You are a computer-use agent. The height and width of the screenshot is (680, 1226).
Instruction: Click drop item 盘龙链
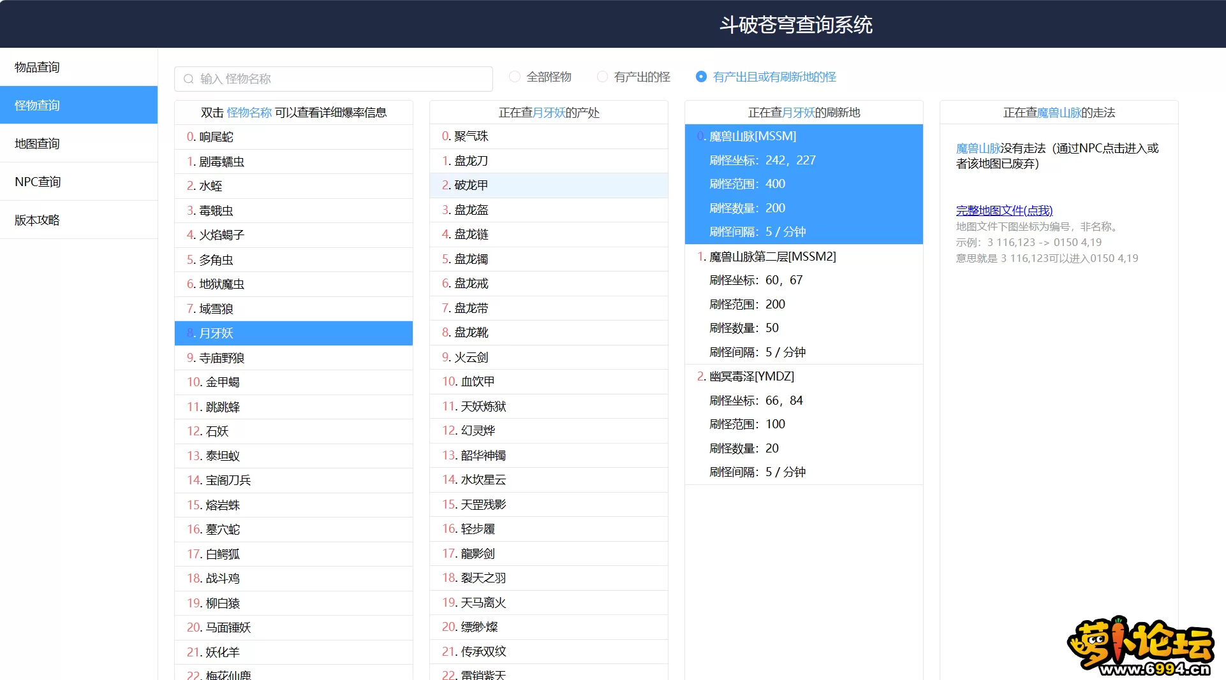(x=549, y=235)
